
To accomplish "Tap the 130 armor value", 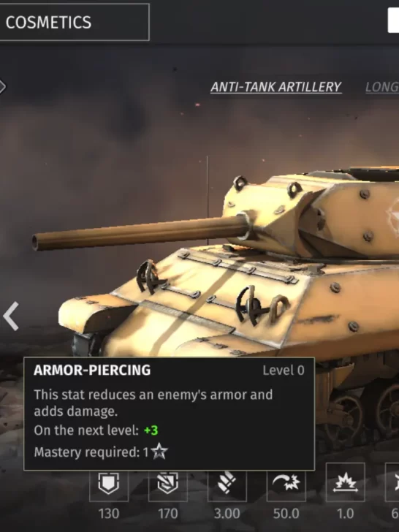I will pyautogui.click(x=109, y=514).
